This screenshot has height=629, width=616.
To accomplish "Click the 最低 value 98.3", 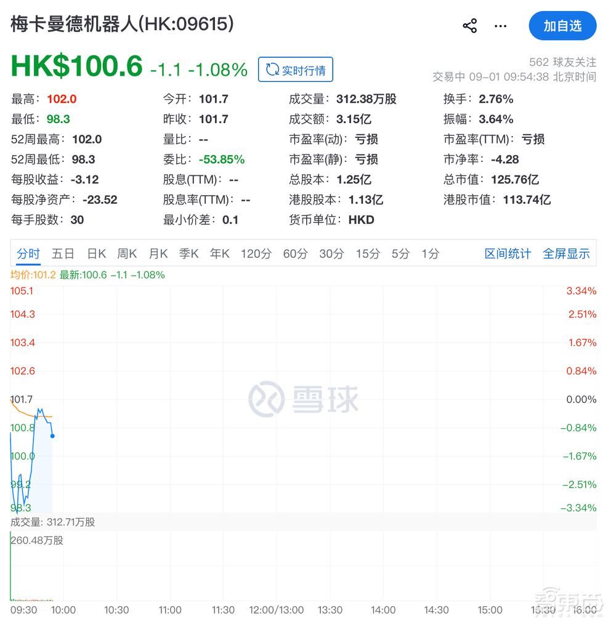I will 59,119.
